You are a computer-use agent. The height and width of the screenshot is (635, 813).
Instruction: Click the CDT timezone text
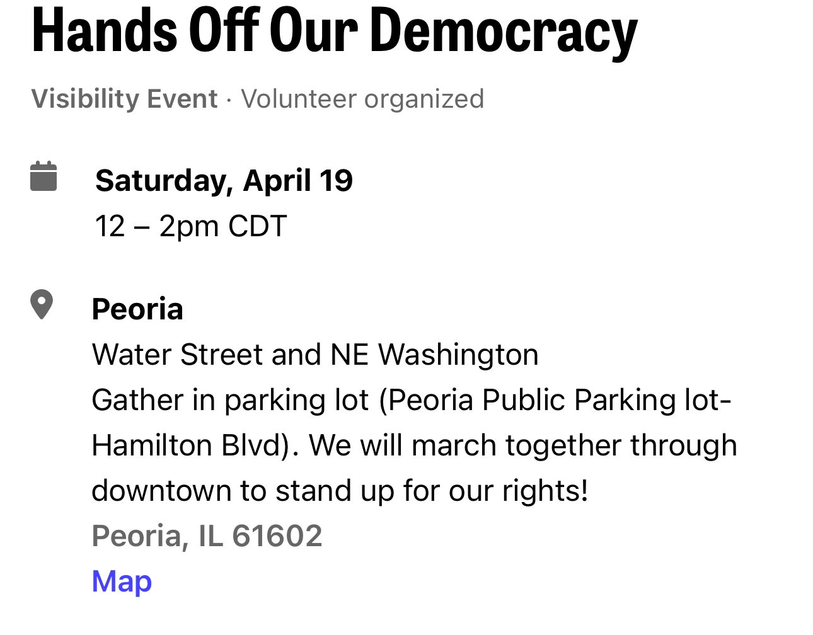tap(258, 226)
